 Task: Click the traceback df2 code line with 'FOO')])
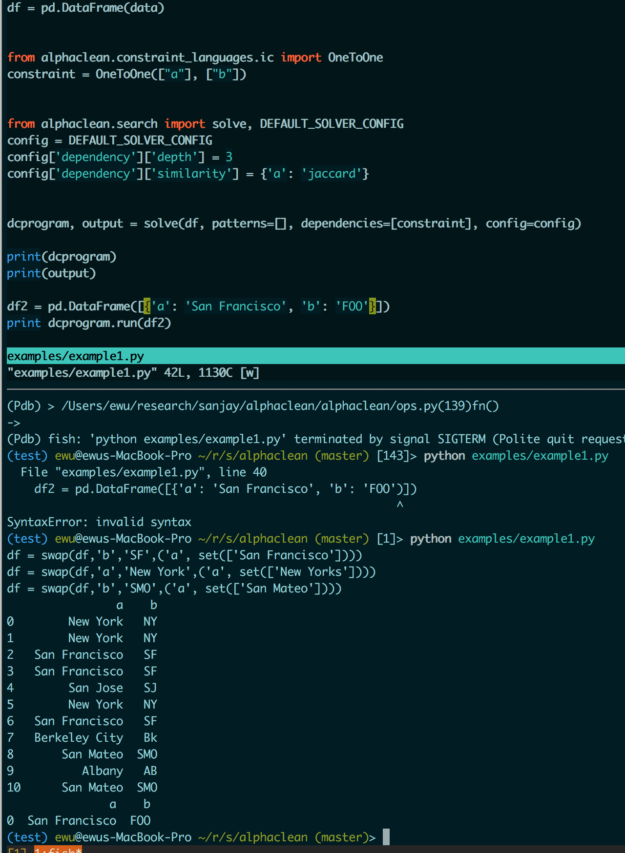tap(226, 489)
